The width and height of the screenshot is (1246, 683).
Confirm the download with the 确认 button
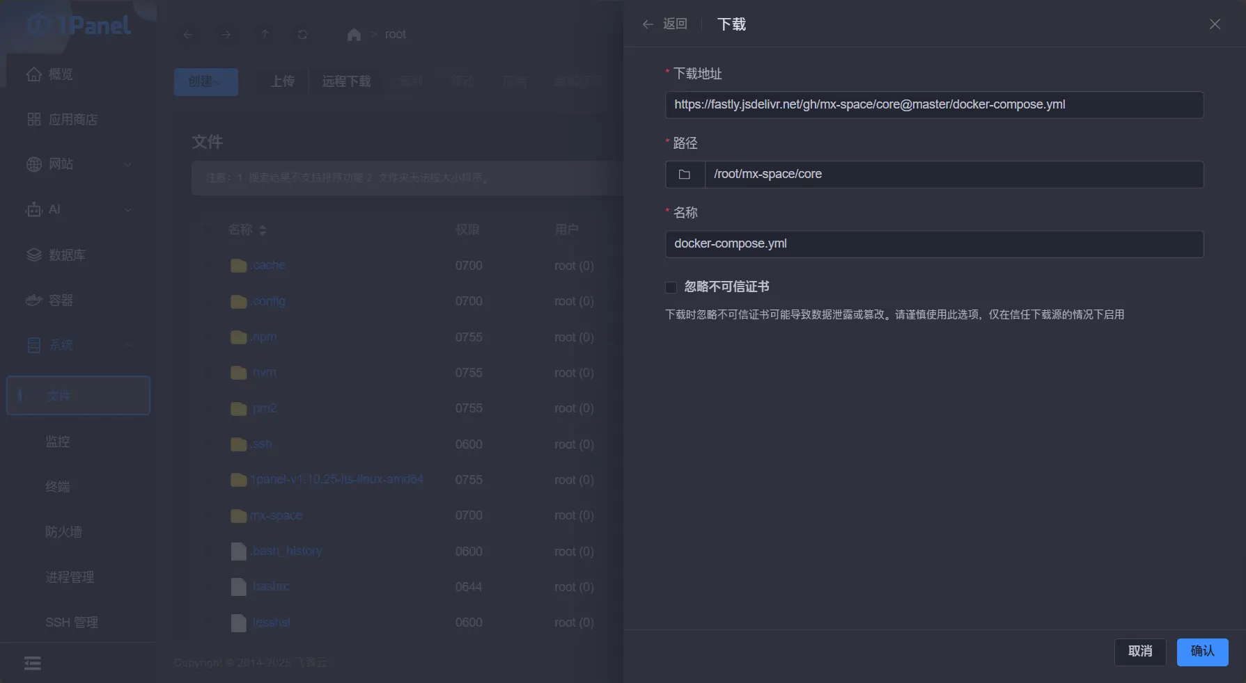coord(1202,652)
